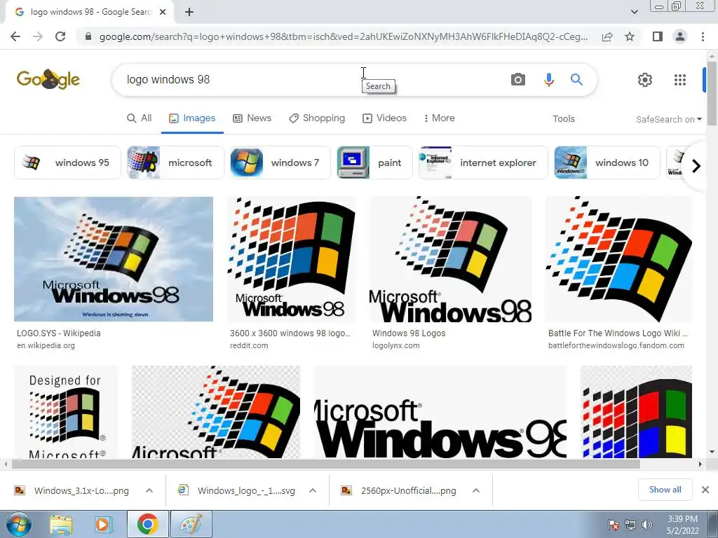
Task: Open options for Windows_logo svg download
Action: click(313, 490)
